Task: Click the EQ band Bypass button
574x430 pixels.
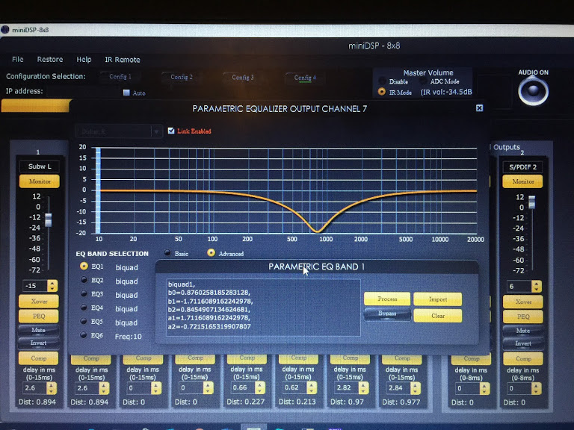Action: (387, 314)
